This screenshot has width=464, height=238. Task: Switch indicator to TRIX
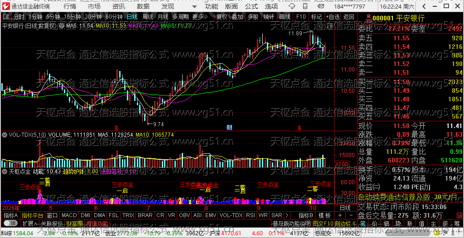point(128,215)
